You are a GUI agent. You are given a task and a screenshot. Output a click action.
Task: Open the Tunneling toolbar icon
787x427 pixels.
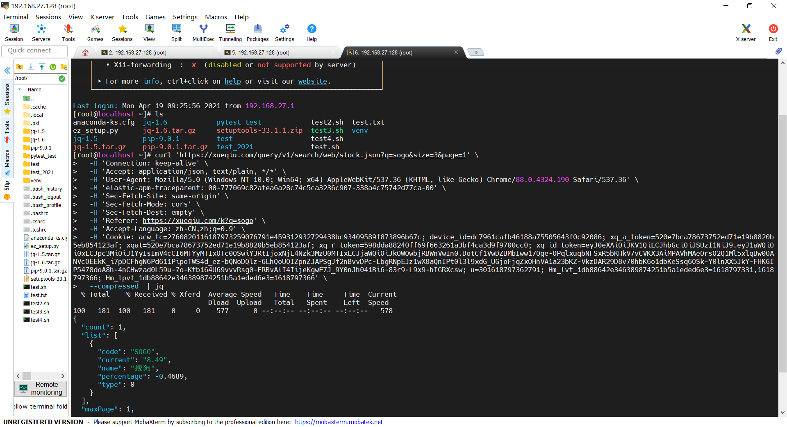(x=230, y=33)
